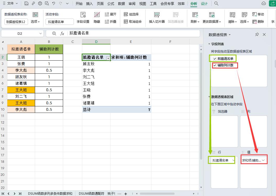276x196 pixels.
Task: Switch to the 数据 tab
Action: (x=121, y=3)
